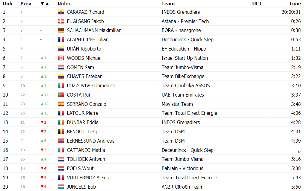Open rider TOLHOEK Antwan's profile
The height and width of the screenshot is (191, 304).
point(86,159)
